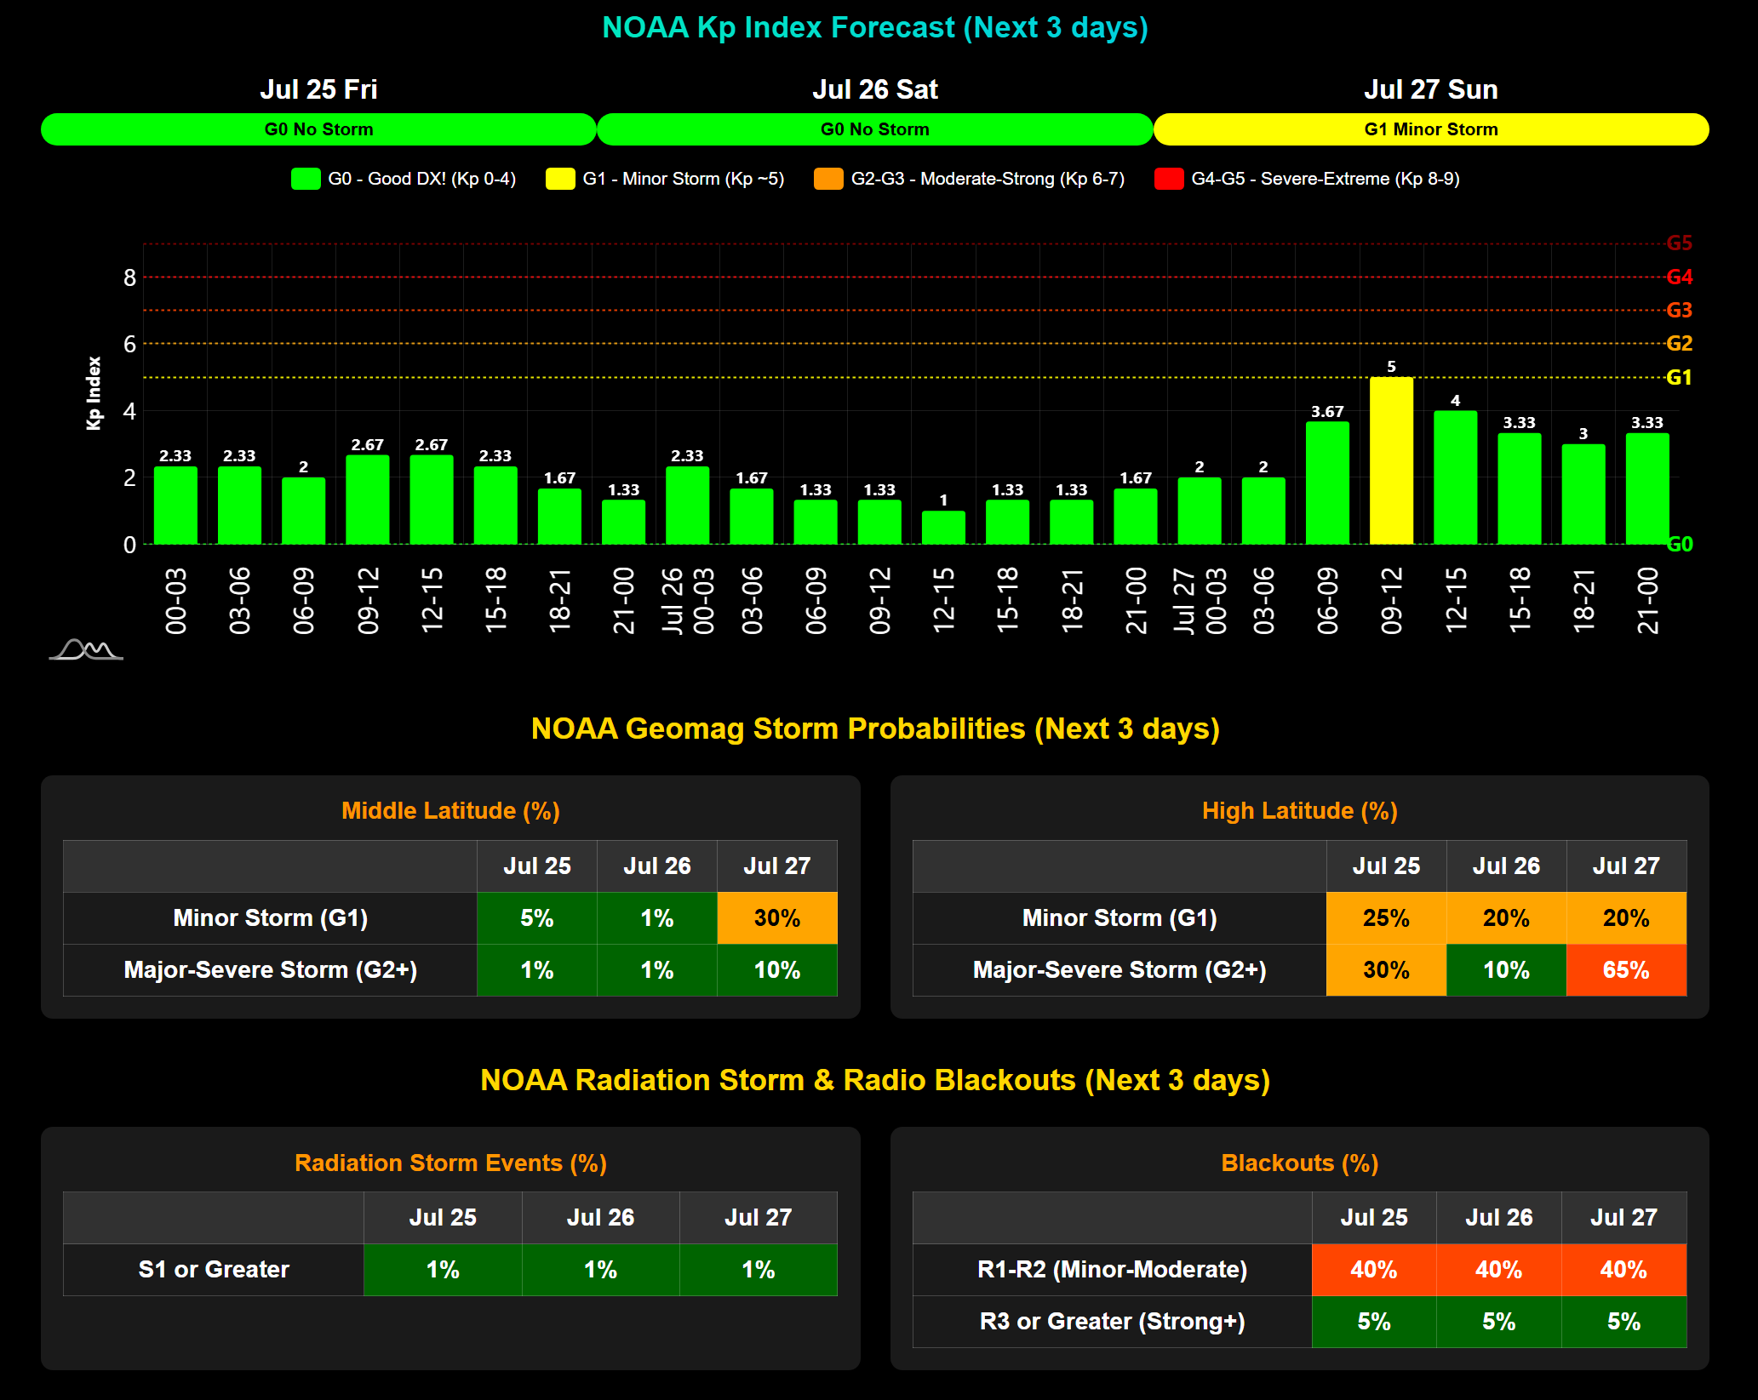The width and height of the screenshot is (1758, 1400).
Task: Click the Middle Latitude (%) table title
Action: click(450, 810)
